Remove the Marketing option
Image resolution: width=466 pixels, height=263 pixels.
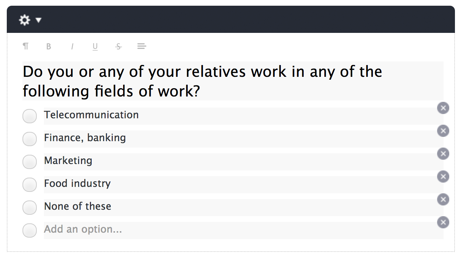click(443, 154)
